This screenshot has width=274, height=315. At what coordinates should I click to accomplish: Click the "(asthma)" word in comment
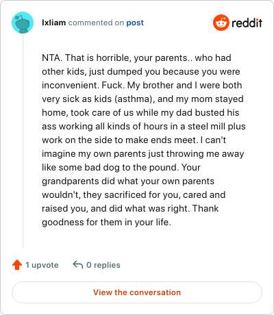(134, 99)
